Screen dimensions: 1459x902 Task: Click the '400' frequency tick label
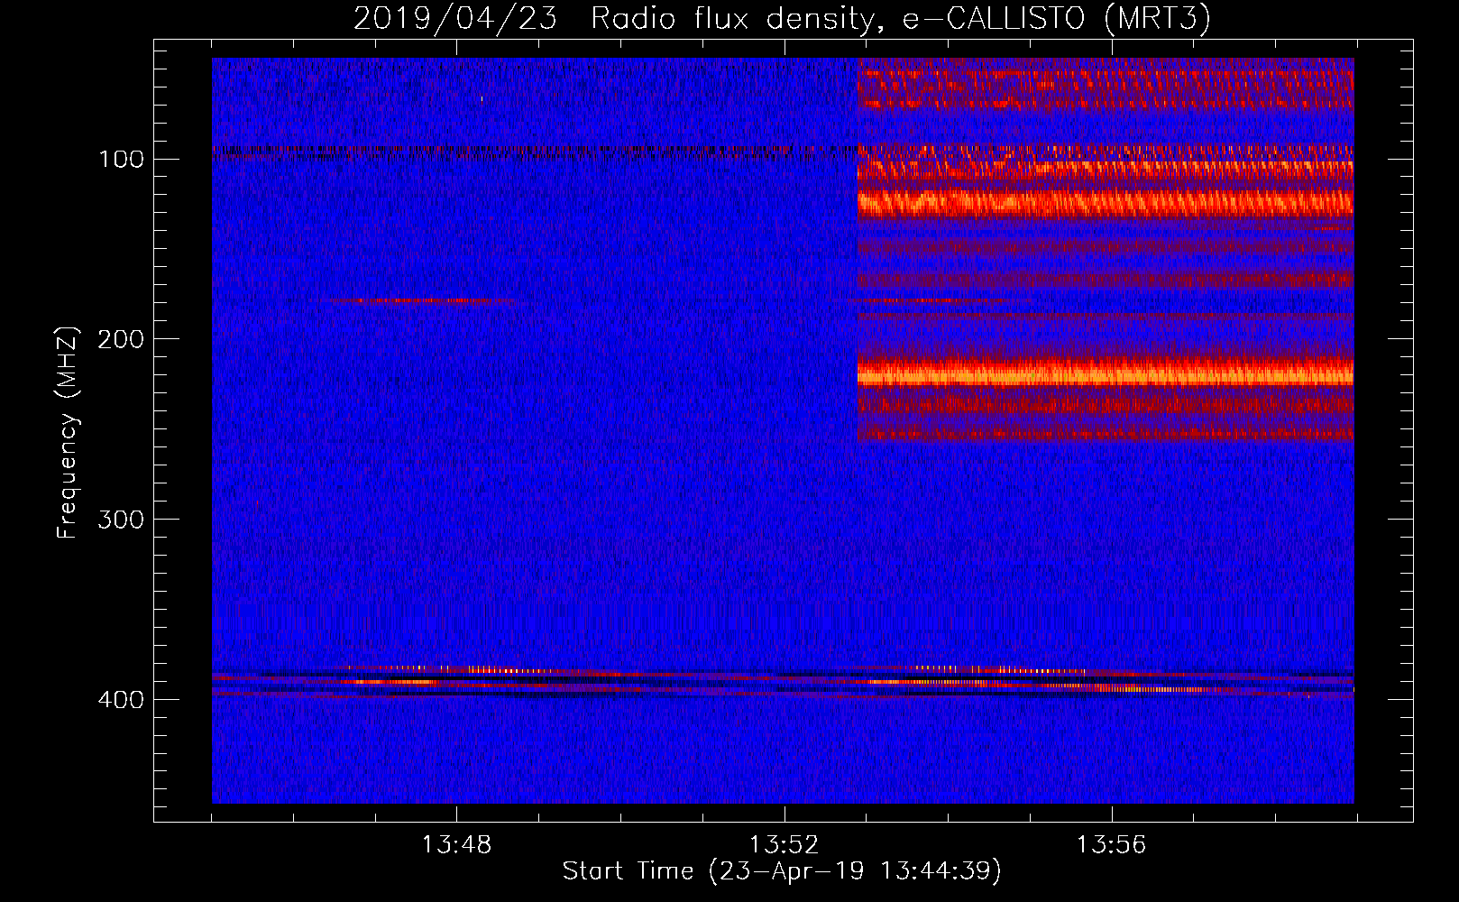click(x=122, y=701)
